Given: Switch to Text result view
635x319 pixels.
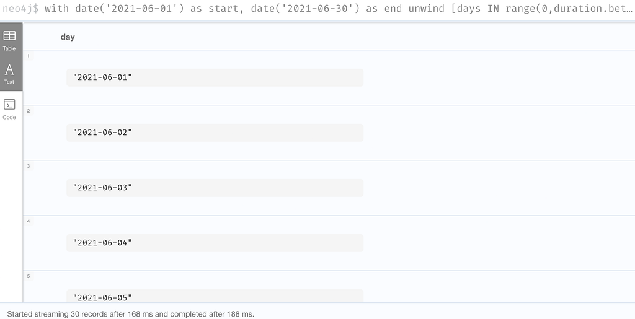Looking at the screenshot, I should pos(9,74).
